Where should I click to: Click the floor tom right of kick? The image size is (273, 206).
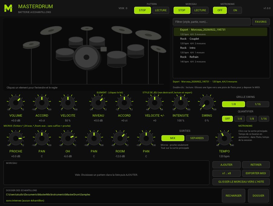click(x=117, y=59)
